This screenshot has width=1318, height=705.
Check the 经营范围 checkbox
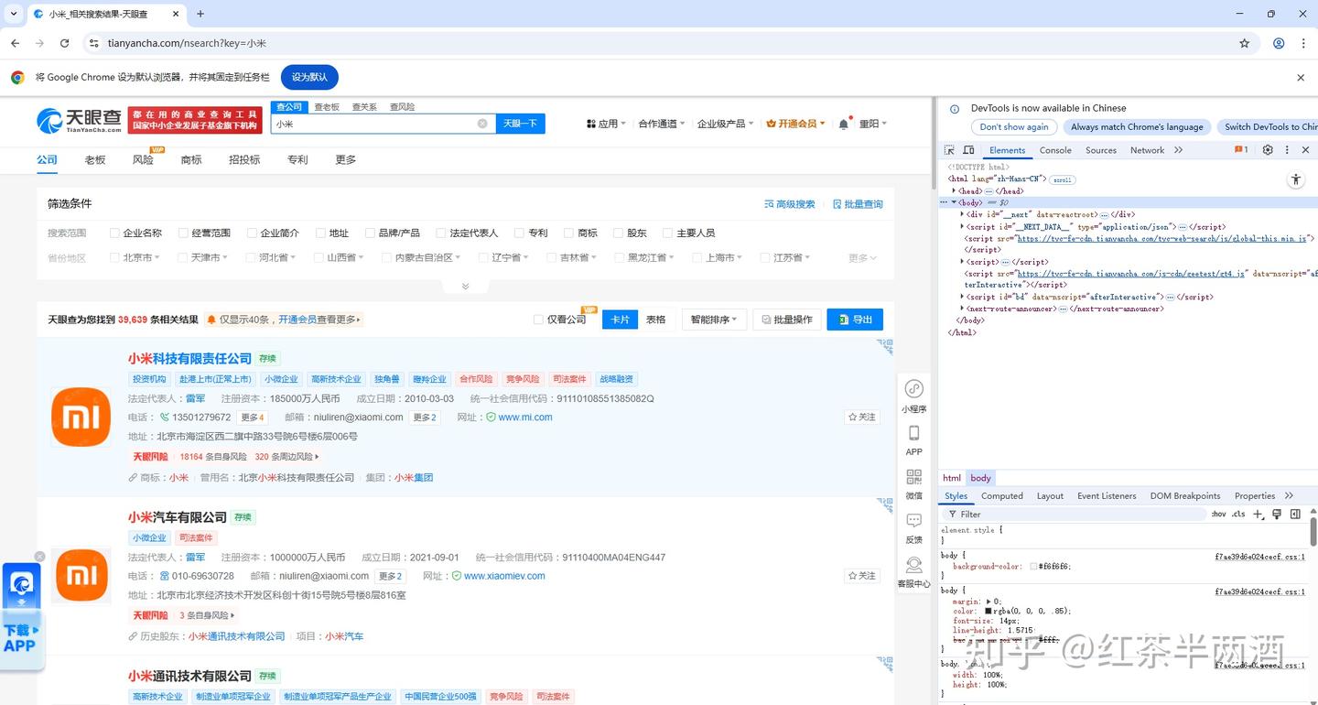(183, 233)
